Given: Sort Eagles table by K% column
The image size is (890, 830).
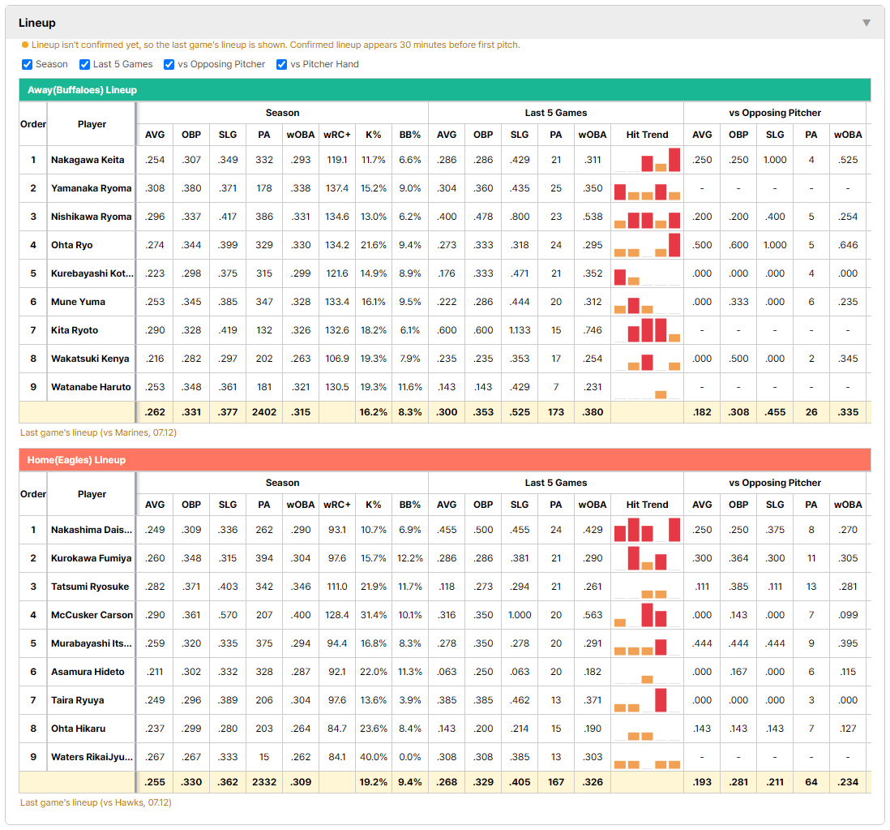Looking at the screenshot, I should 374,505.
